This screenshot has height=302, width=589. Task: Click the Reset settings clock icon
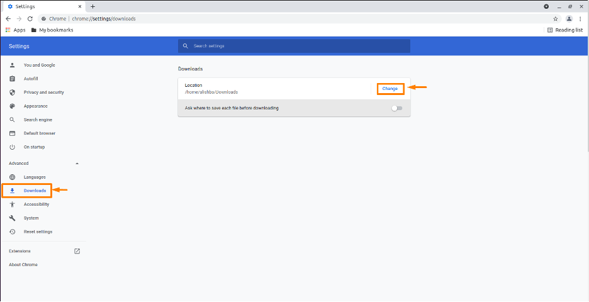(x=13, y=232)
